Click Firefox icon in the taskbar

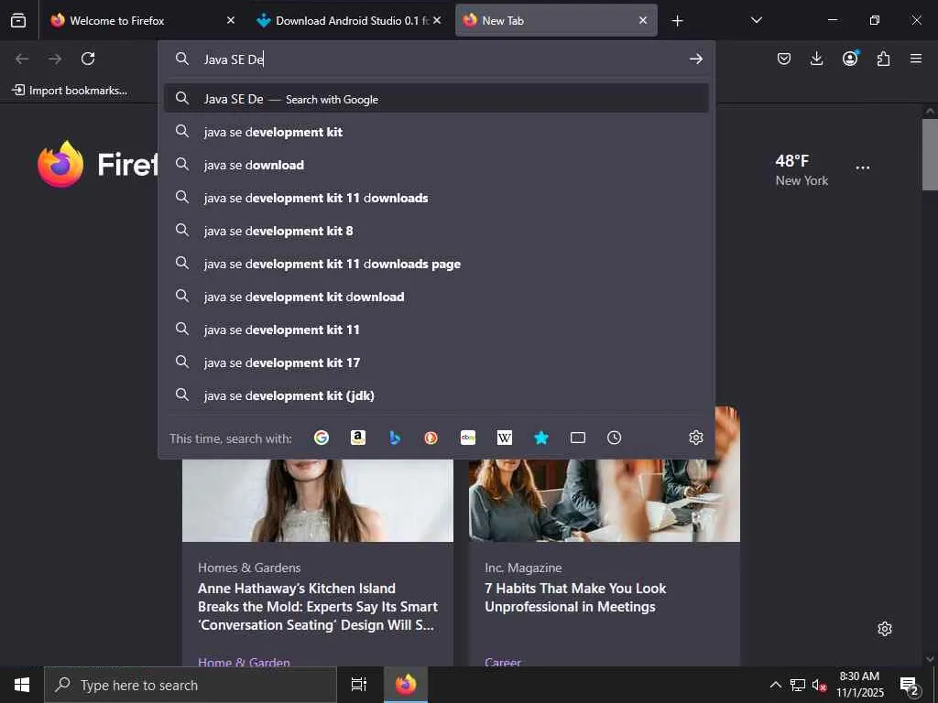[405, 685]
